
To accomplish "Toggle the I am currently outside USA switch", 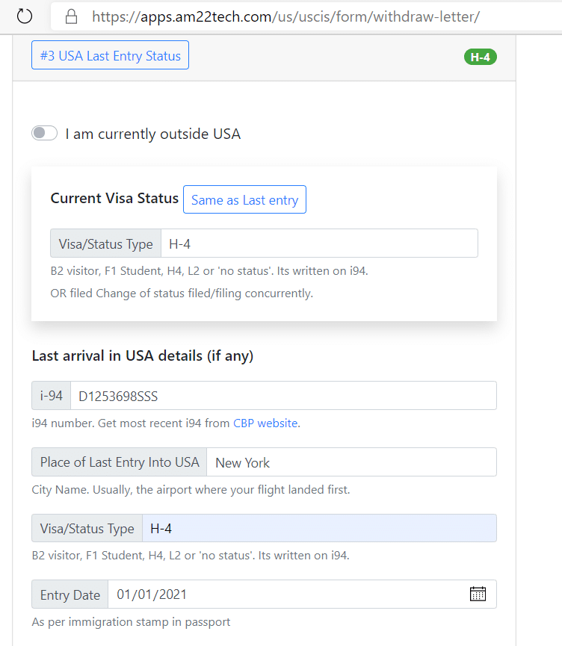I will click(x=45, y=133).
